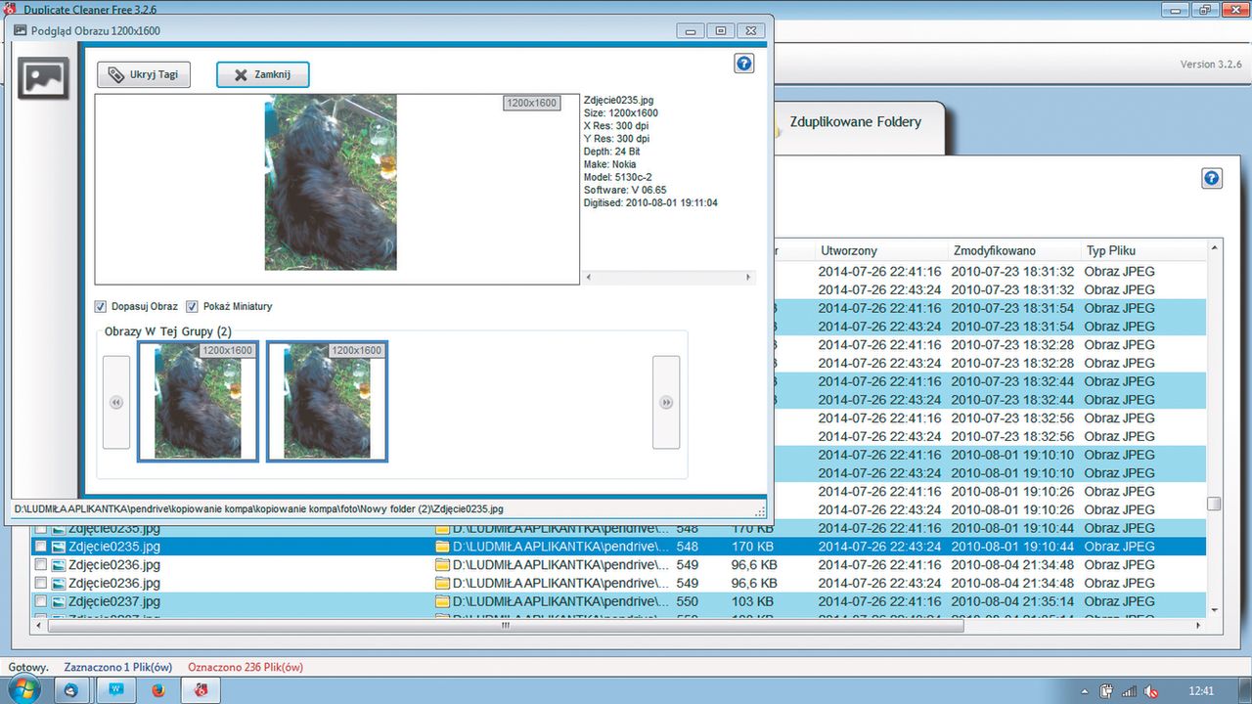The height and width of the screenshot is (704, 1252).
Task: Click the X Res: 300 dpi tag line
Action: pos(616,126)
